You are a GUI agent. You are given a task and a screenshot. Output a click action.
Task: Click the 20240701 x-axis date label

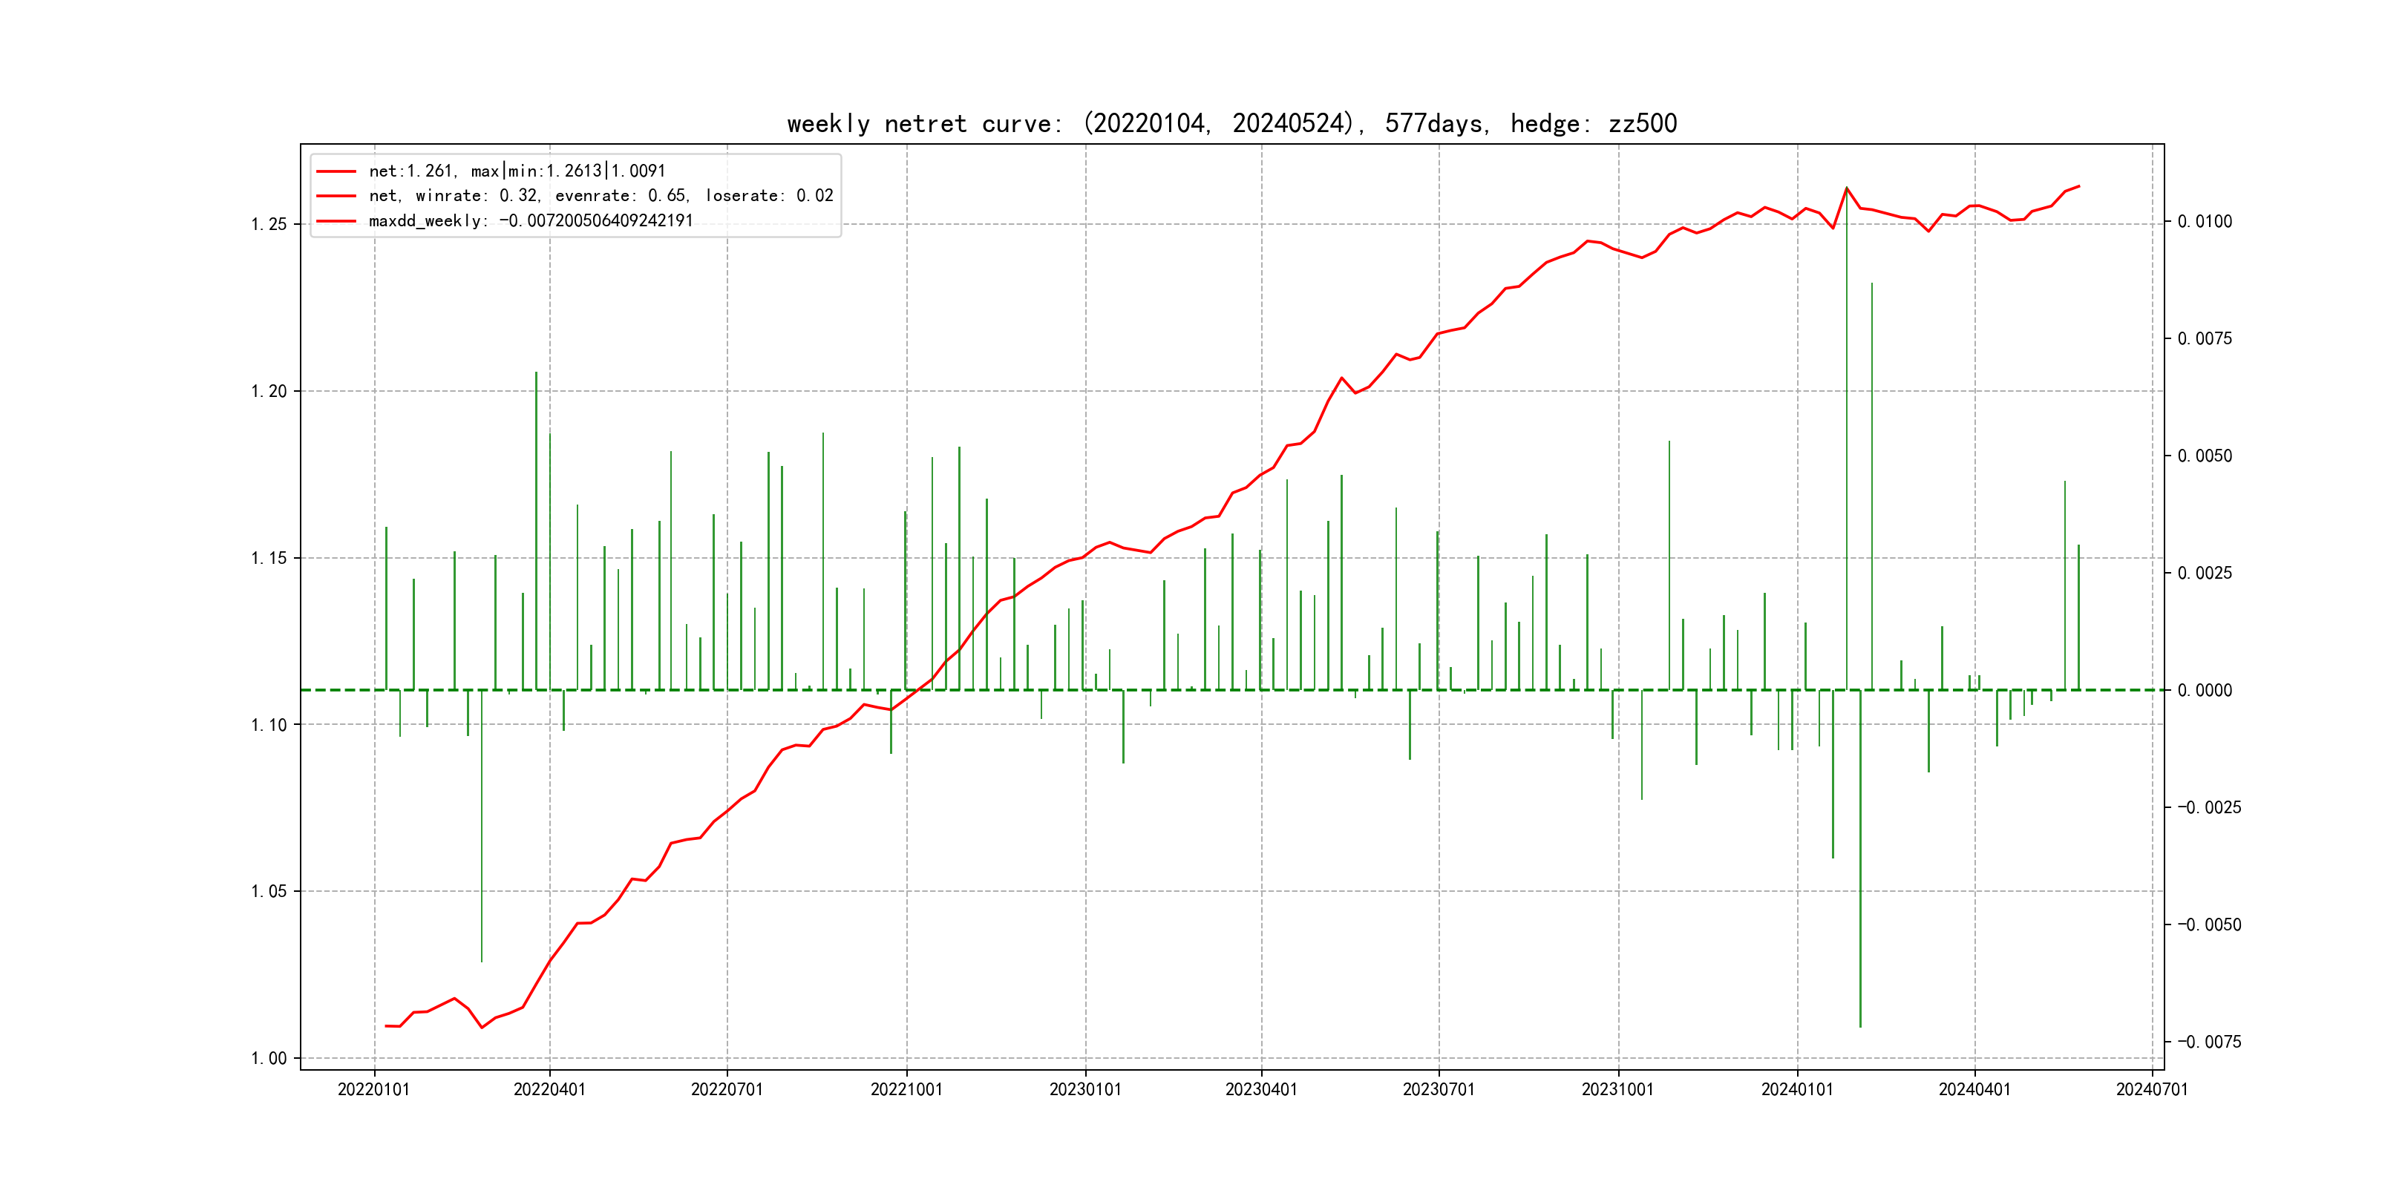[x=2151, y=1090]
